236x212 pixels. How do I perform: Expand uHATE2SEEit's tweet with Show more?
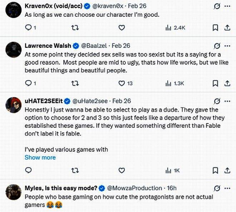40,157
